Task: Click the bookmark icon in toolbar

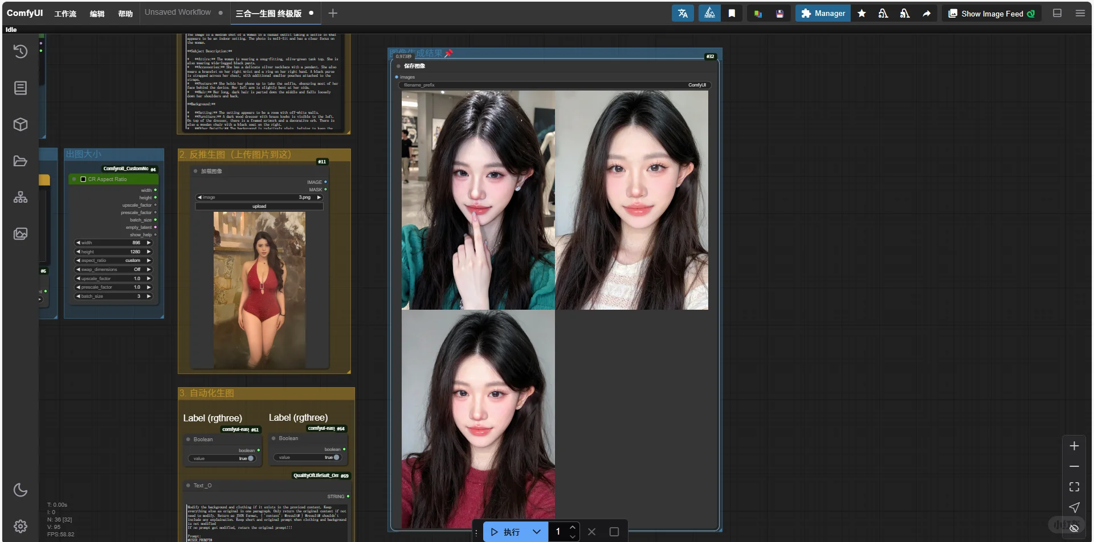Action: (x=732, y=13)
